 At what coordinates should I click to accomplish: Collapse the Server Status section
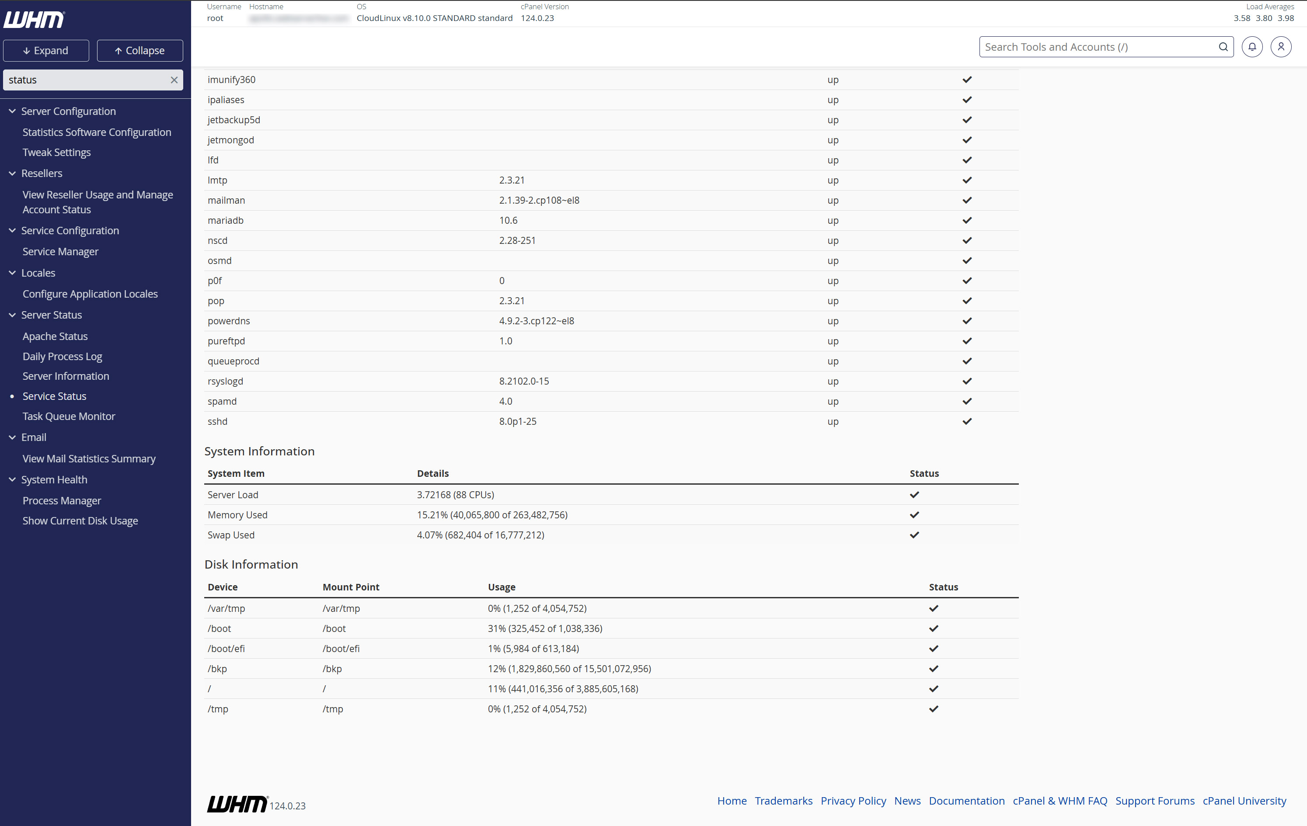(13, 315)
